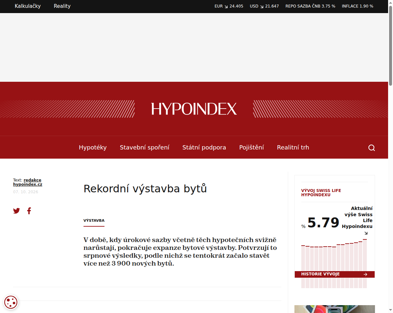This screenshot has height=313, width=393.
Task: Click REPO SAZBA ČNB 3.75 % text
Action: click(x=310, y=6)
